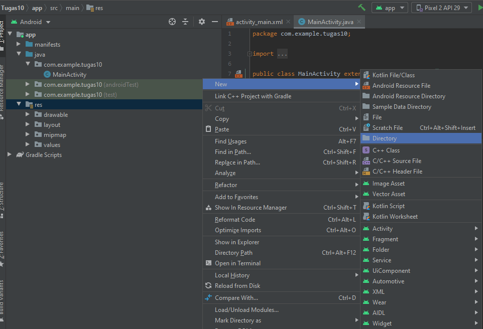Click the Open in Terminal icon

[x=208, y=263]
